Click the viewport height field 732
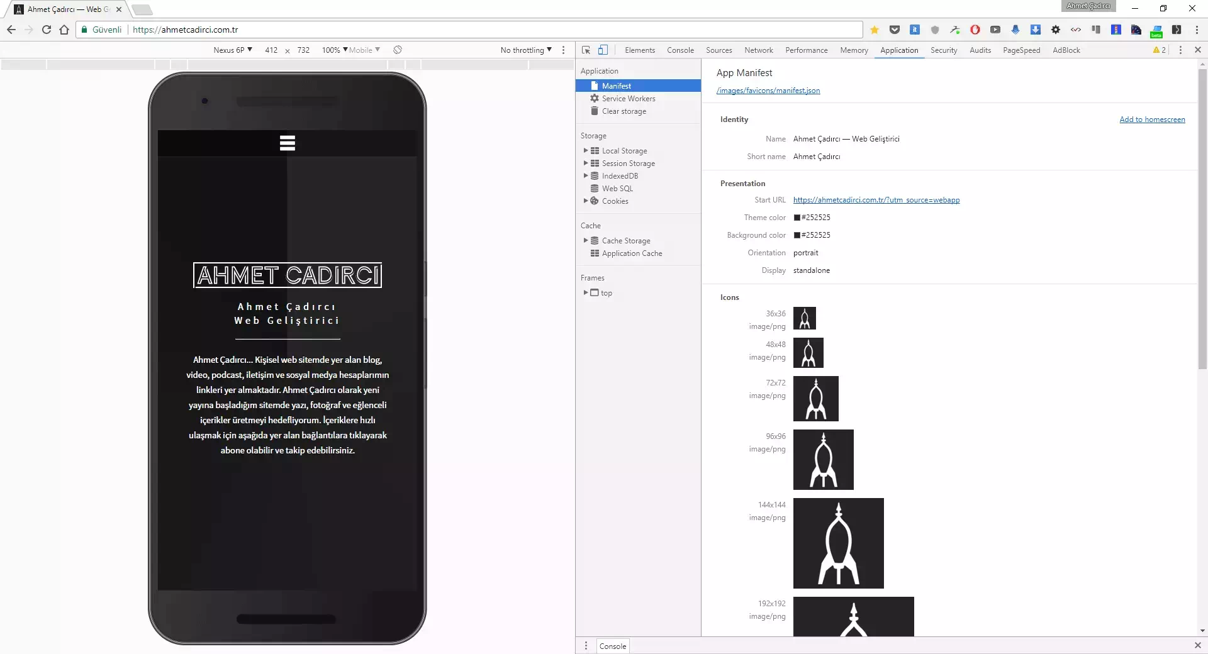The width and height of the screenshot is (1208, 654). pyautogui.click(x=303, y=50)
